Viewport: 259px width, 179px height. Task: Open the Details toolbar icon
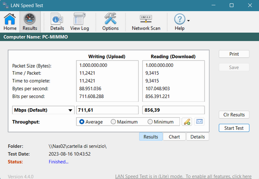[x=57, y=22]
